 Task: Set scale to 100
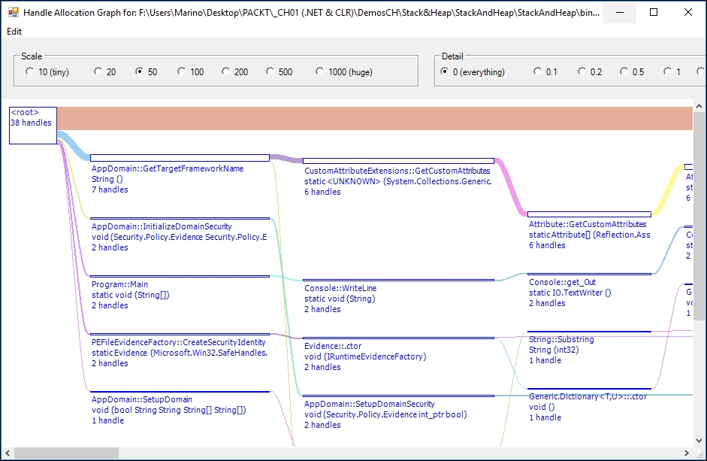click(191, 71)
